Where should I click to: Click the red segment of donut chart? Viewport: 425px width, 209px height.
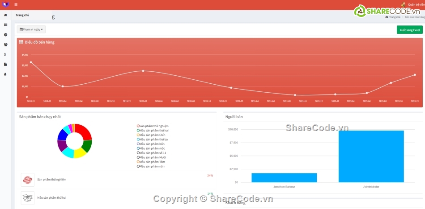tap(84, 131)
